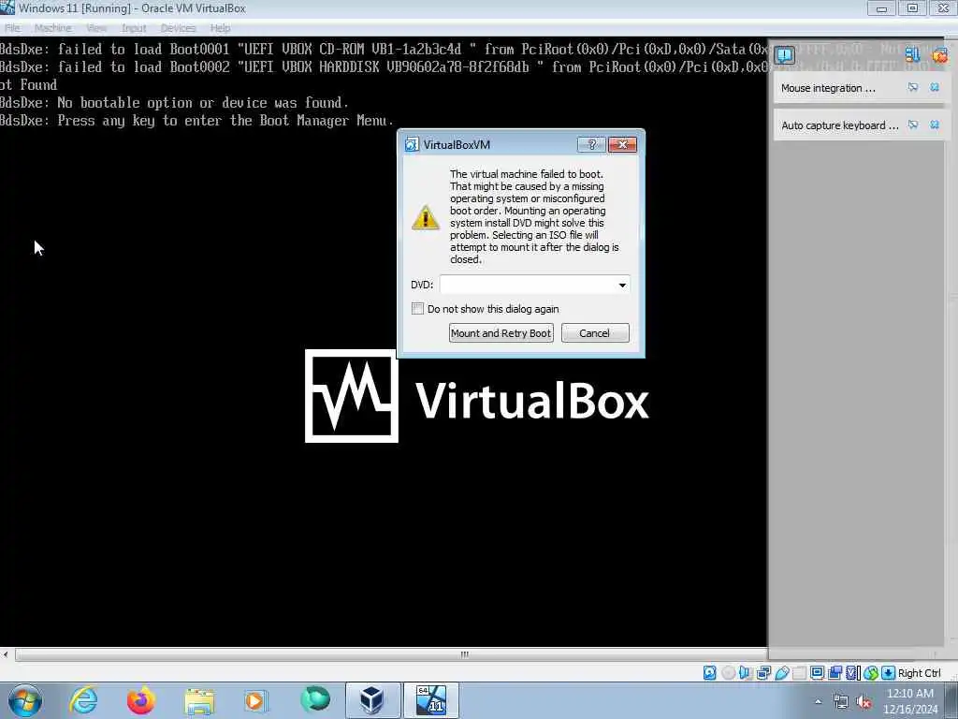Click the shared folders status icon
Screen dimensions: 958x719
[799, 672]
